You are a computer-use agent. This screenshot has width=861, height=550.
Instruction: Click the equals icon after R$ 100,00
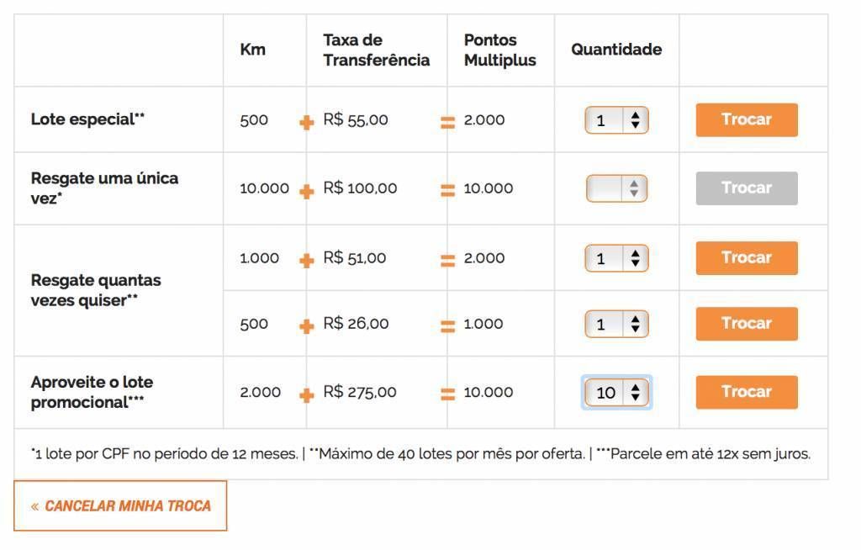coord(447,191)
